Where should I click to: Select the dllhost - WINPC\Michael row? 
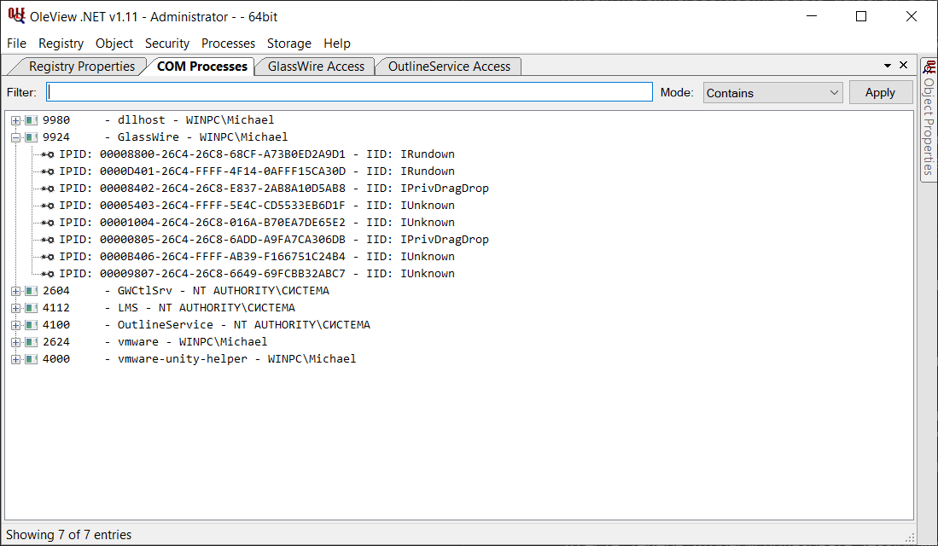(159, 120)
